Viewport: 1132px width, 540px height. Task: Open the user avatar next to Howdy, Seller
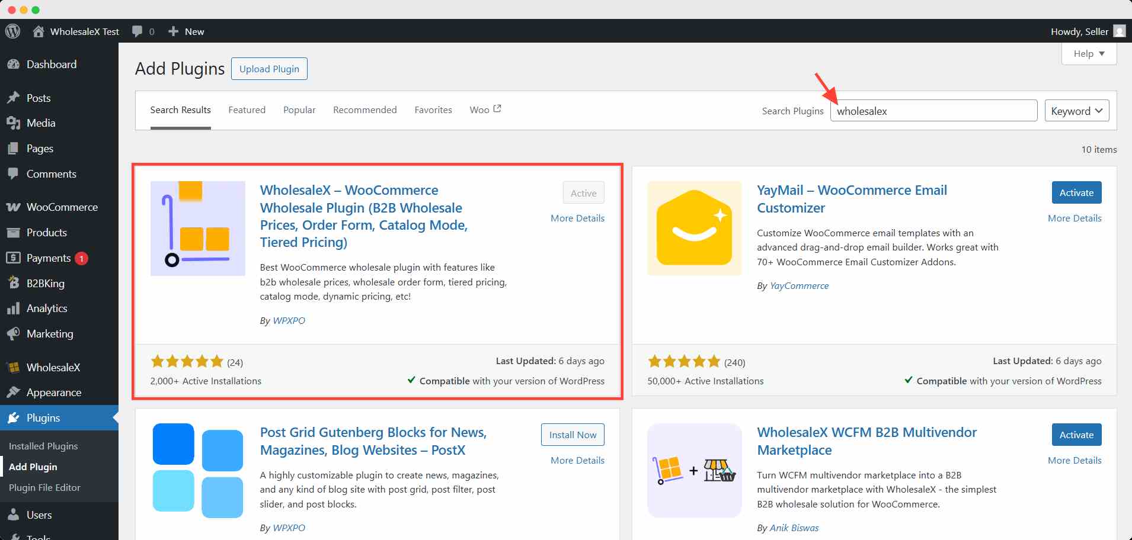[1120, 31]
